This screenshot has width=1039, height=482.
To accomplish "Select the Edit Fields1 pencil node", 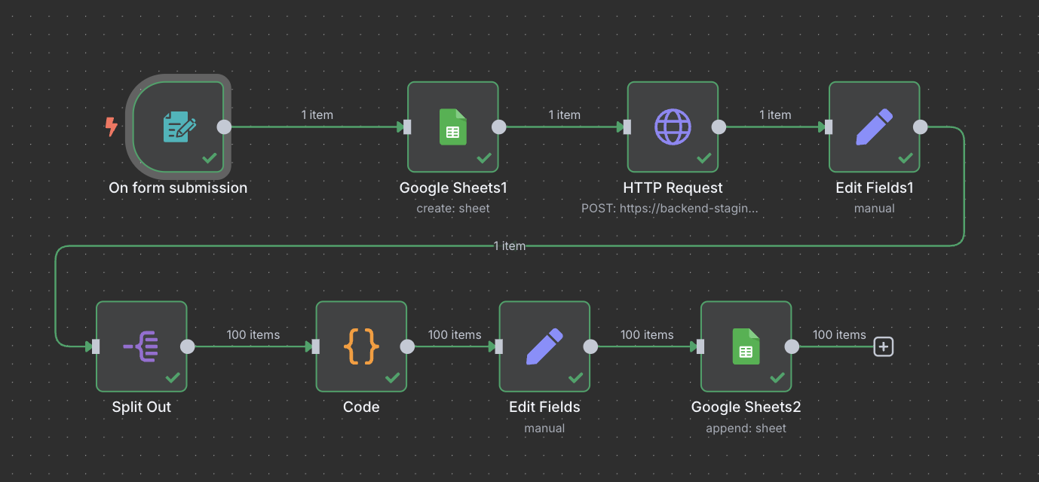I will [875, 127].
